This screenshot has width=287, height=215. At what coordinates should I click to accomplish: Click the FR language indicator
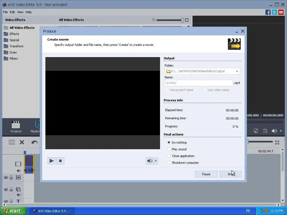248,211
